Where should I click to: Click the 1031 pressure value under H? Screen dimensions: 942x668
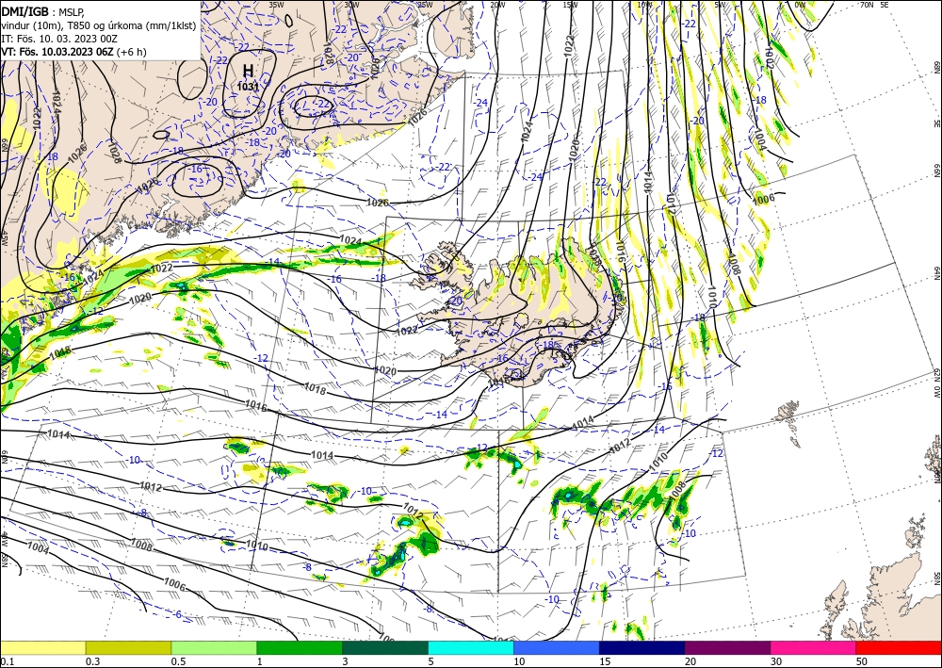click(248, 87)
